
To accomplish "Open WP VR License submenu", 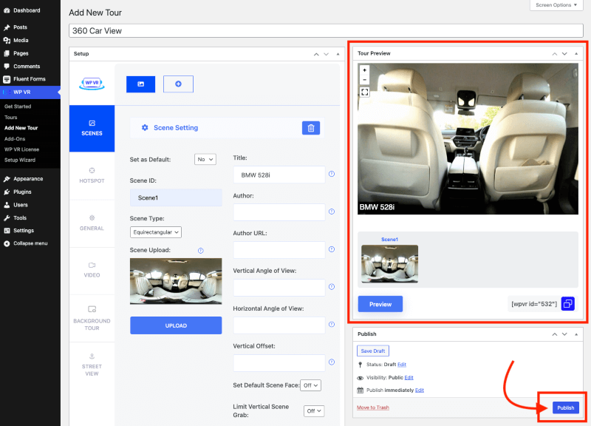I will pos(21,149).
